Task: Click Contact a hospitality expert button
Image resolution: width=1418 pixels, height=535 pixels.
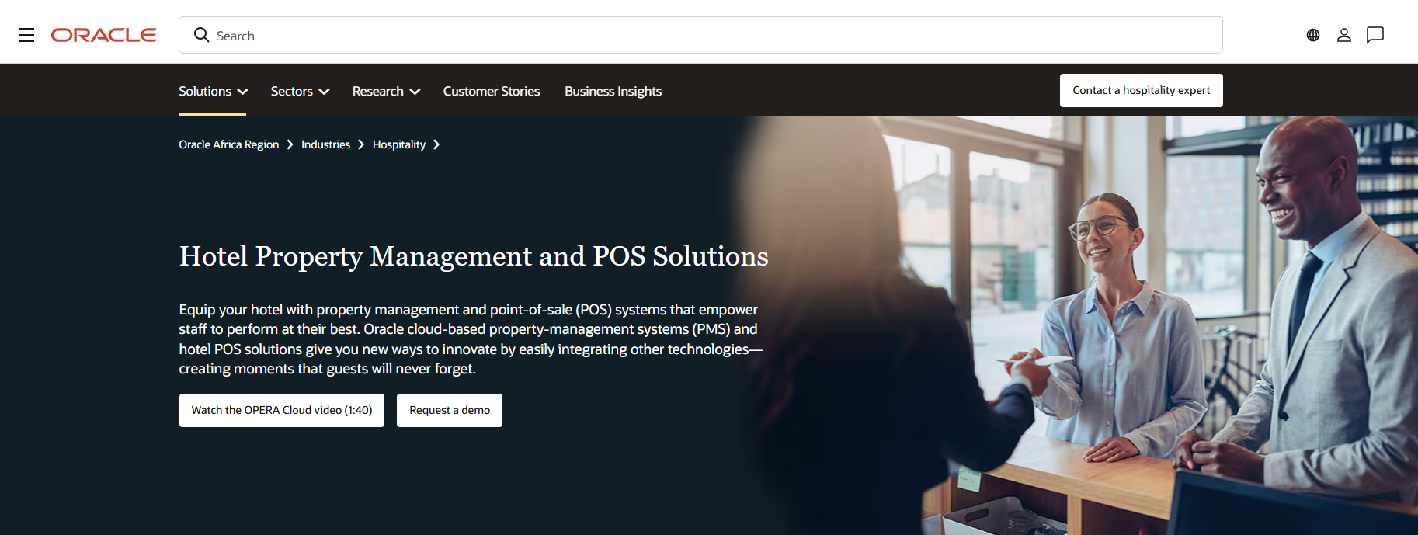Action: pyautogui.click(x=1142, y=90)
